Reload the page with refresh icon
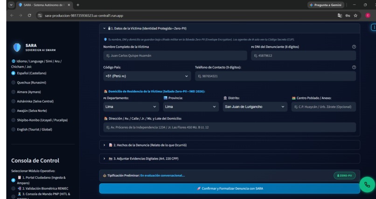Screen dimensions: 376x199 tap(29, 15)
